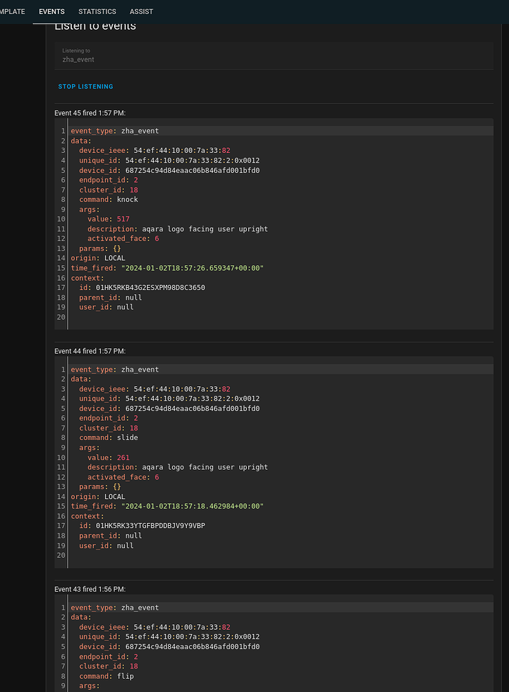509x692 pixels.
Task: Click line number 20 in Event 45 editor
Action: pos(62,317)
